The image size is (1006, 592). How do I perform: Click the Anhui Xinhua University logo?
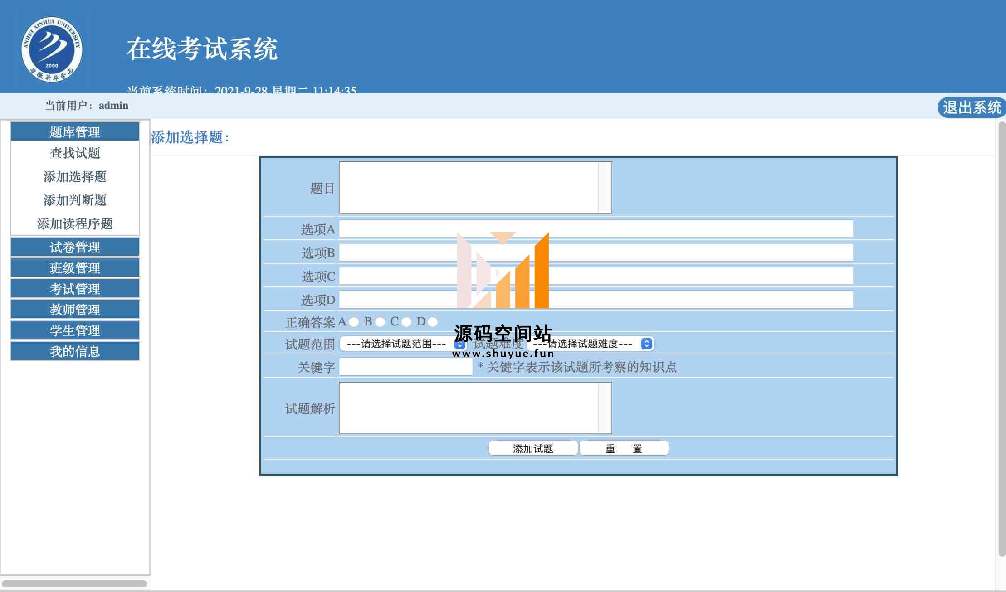[x=52, y=49]
